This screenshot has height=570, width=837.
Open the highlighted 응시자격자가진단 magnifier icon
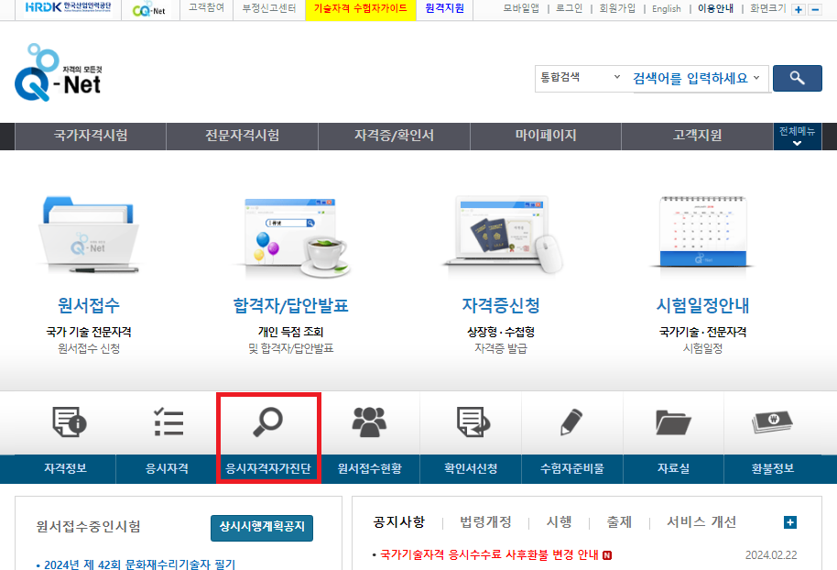[268, 423]
